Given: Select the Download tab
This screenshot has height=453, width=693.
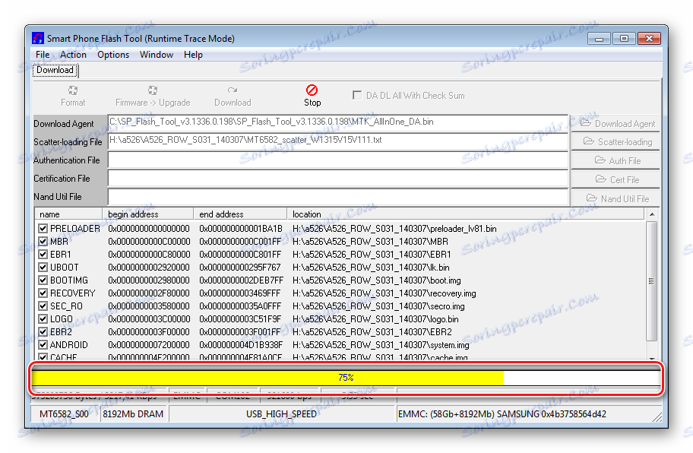Looking at the screenshot, I should click(55, 70).
